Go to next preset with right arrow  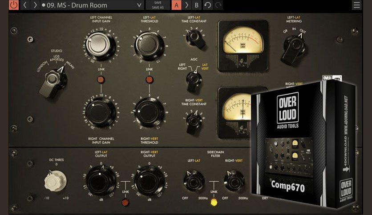coord(35,5)
